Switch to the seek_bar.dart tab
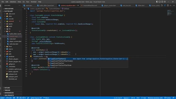Viewport: 176px width, 99px height. (127, 5)
